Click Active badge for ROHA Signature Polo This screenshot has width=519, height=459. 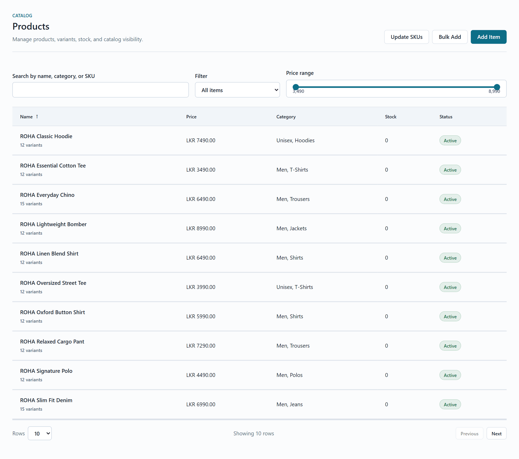tap(450, 375)
